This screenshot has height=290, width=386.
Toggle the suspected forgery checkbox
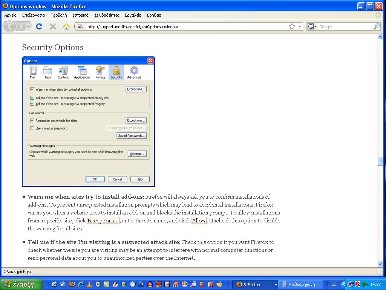pyautogui.click(x=32, y=104)
